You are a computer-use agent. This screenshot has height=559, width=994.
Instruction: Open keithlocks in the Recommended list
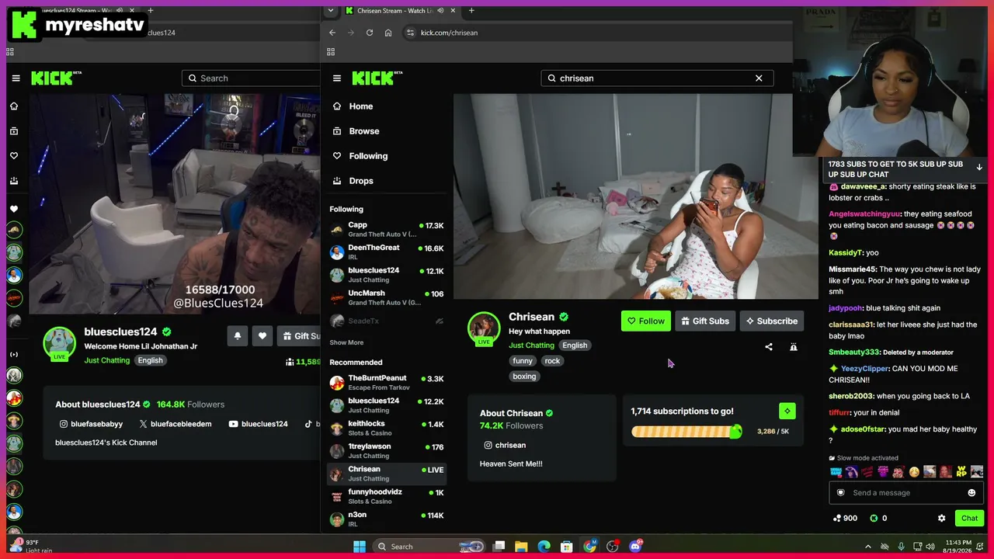click(387, 429)
